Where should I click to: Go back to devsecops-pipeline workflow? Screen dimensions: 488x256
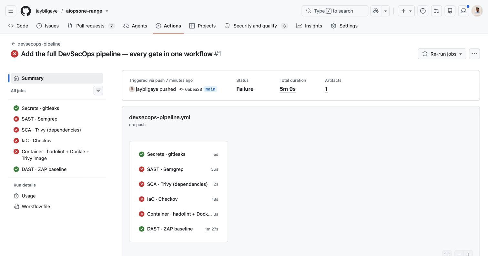36,44
